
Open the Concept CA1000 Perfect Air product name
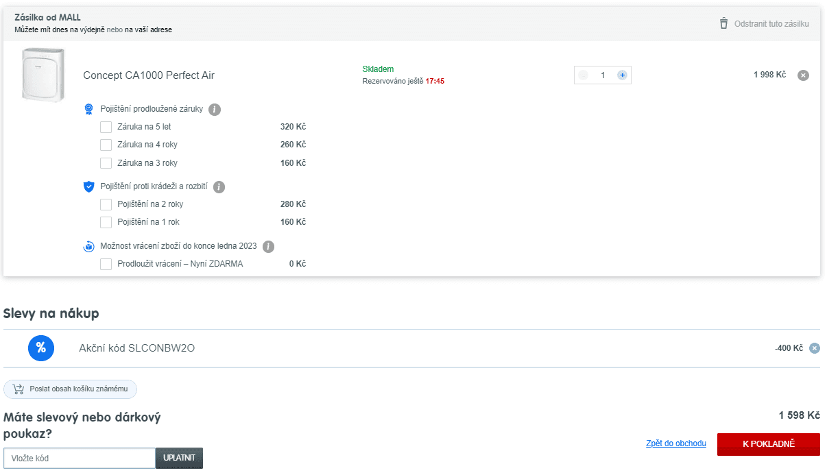[x=149, y=75]
